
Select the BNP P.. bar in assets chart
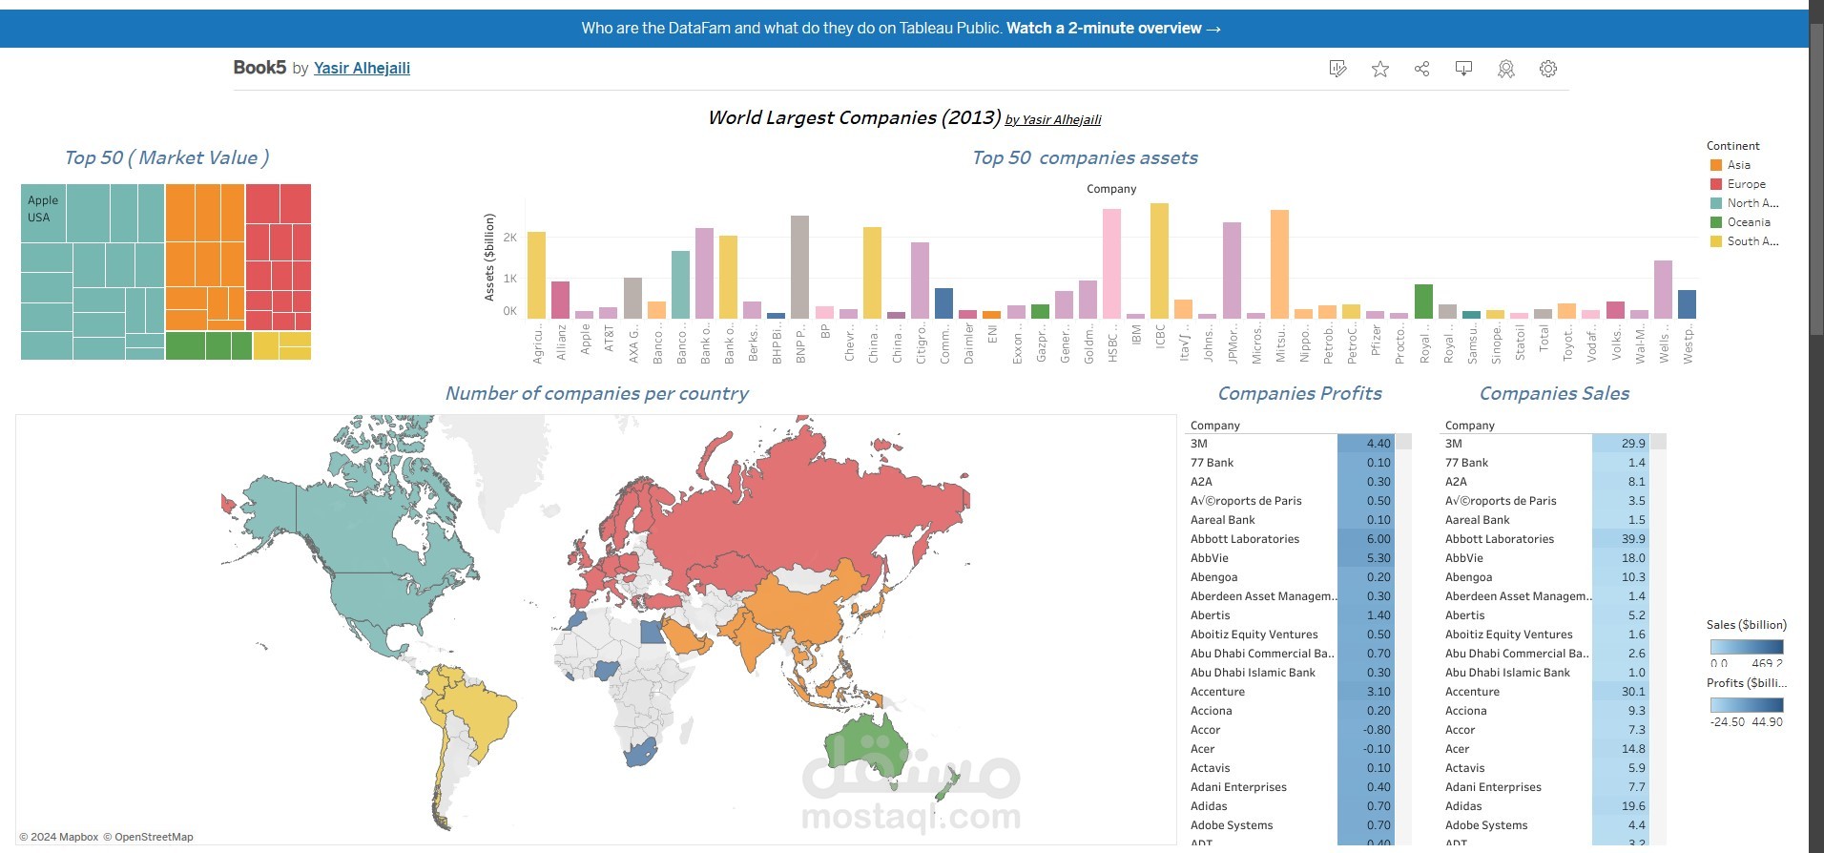pyautogui.click(x=799, y=267)
